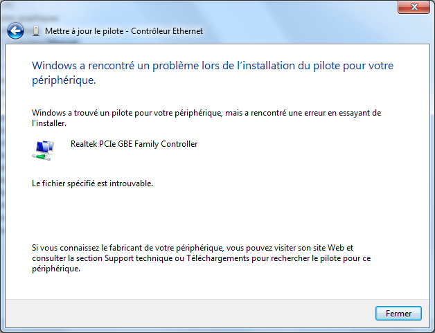
Task: Go back with the blue arrow button
Action: (15, 31)
